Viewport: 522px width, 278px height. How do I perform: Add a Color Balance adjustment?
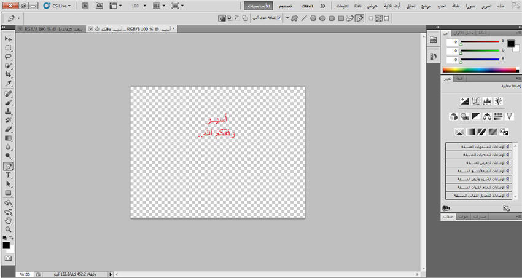click(x=487, y=116)
